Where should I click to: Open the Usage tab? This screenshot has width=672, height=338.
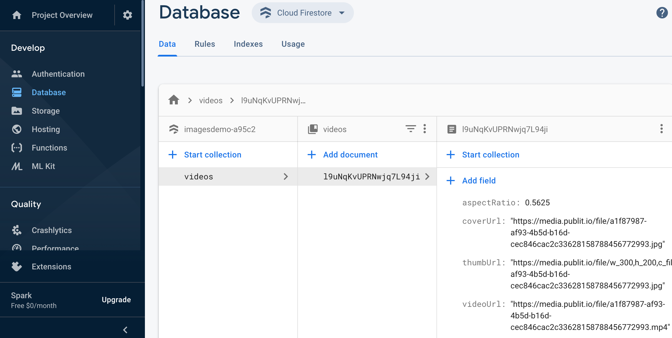point(293,44)
